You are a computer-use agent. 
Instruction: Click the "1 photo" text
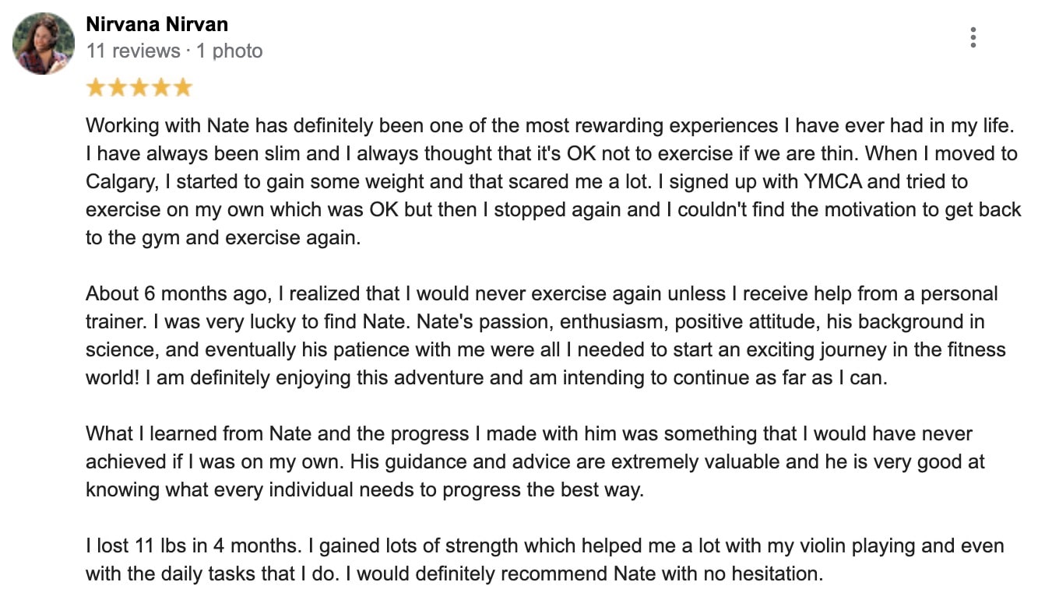(230, 51)
